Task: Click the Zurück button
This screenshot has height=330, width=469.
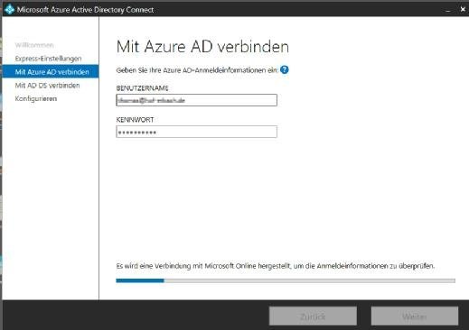Action: click(313, 316)
